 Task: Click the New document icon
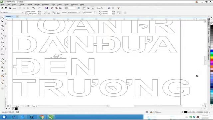coord(2,8)
